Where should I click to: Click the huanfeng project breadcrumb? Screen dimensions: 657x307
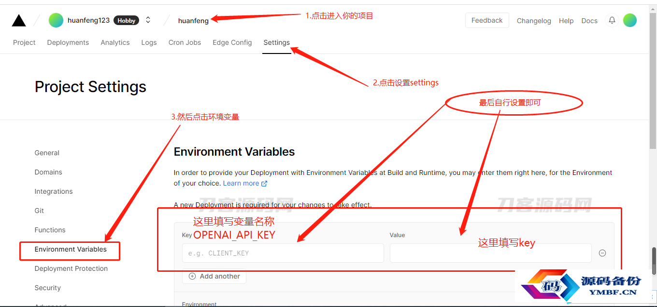(193, 21)
